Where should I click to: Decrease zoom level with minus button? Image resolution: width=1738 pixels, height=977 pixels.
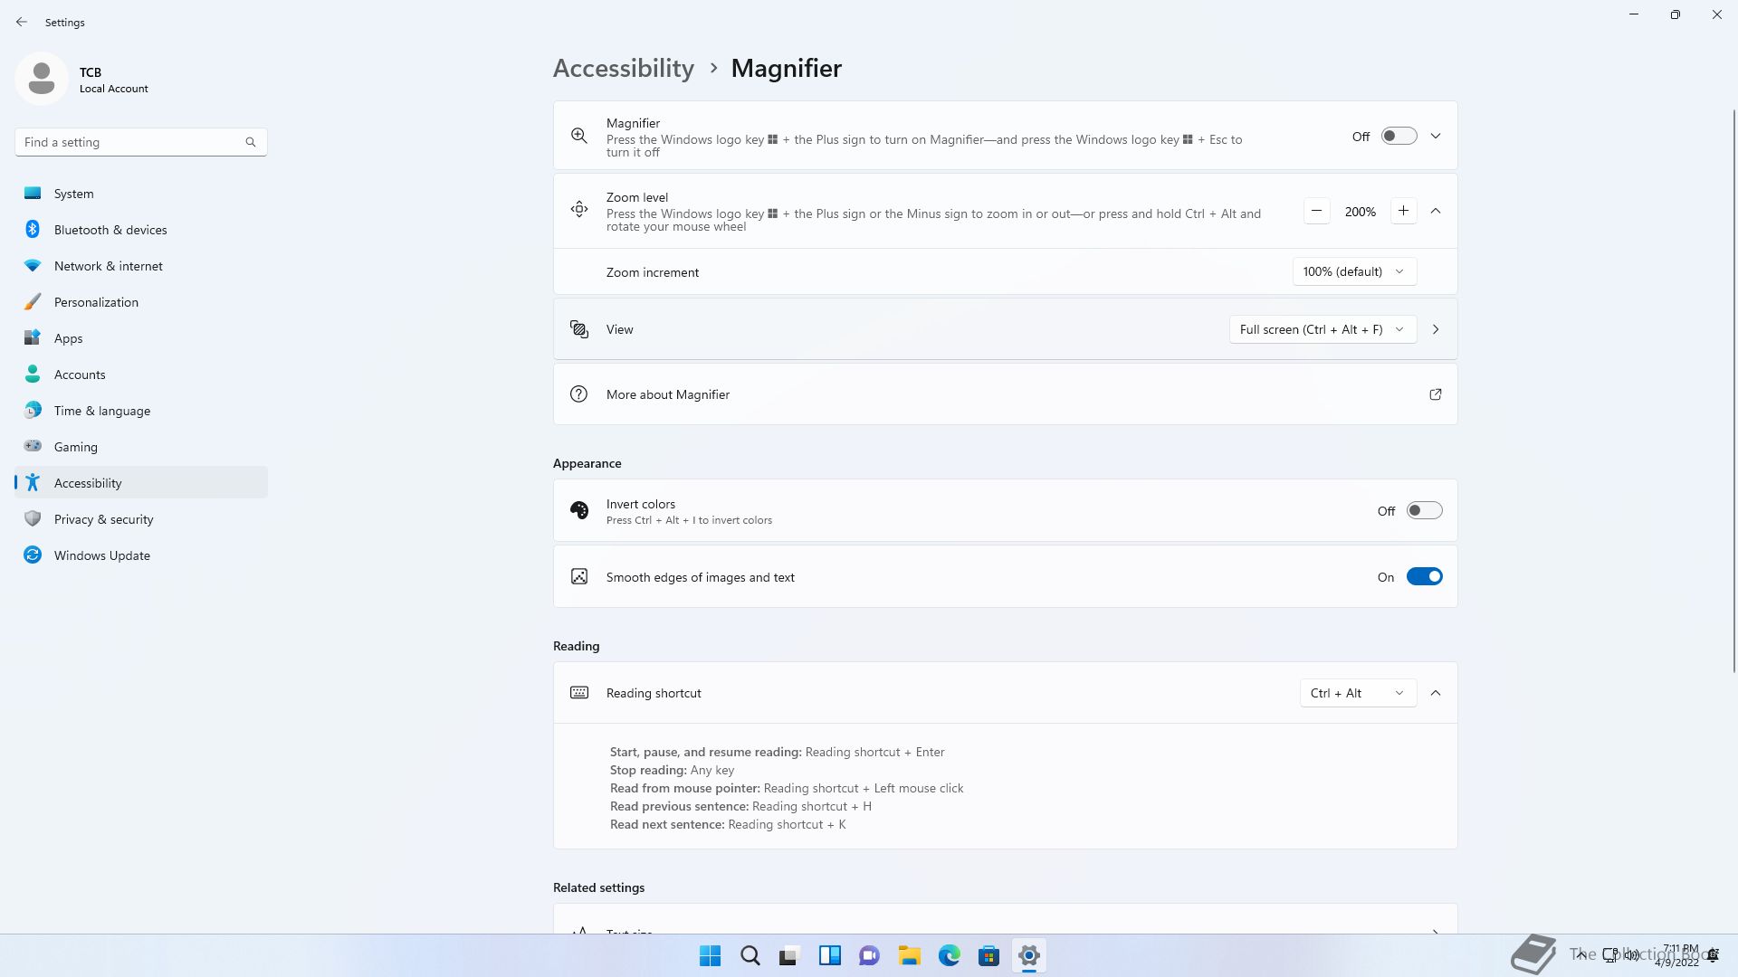[1317, 211]
